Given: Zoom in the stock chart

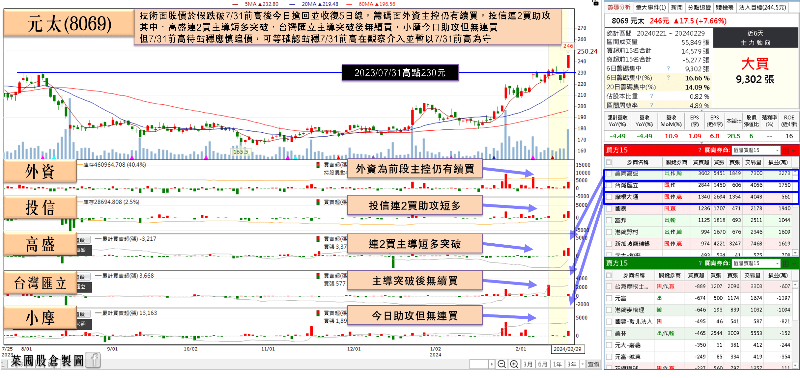Looking at the screenshot, I should (x=514, y=364).
